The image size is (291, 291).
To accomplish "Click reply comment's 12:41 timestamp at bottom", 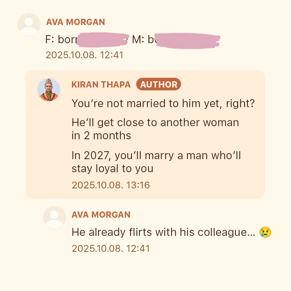I will [111, 248].
